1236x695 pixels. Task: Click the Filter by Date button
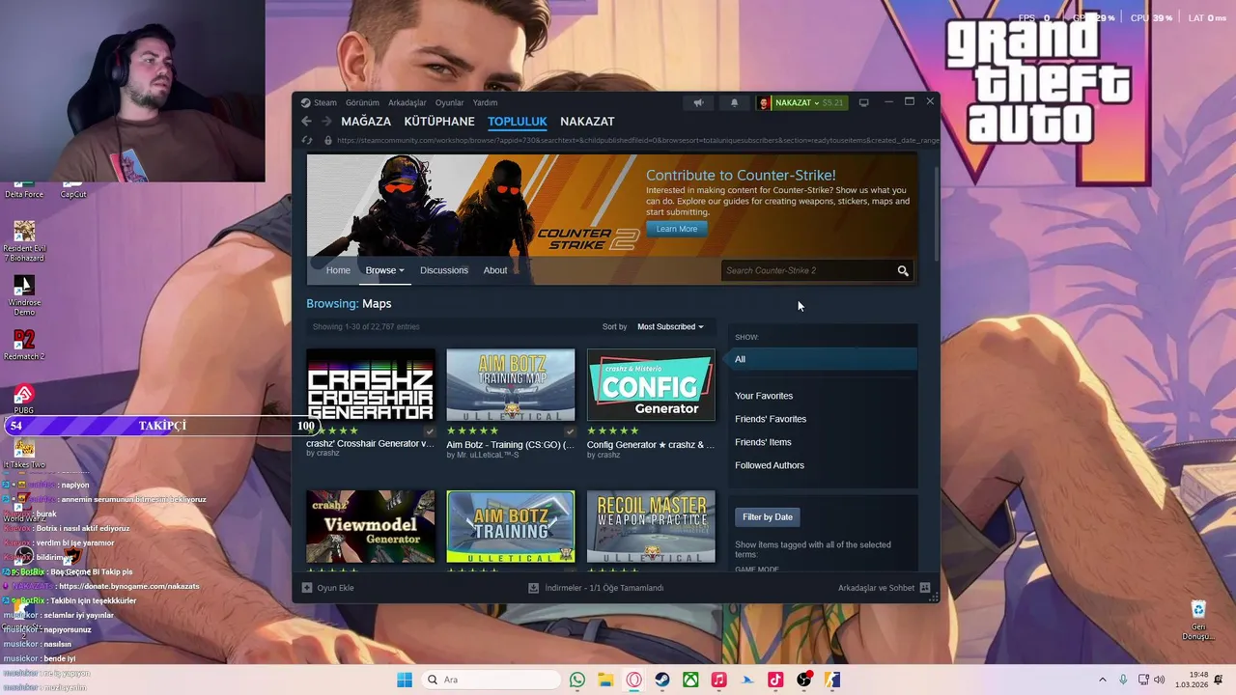click(x=768, y=516)
